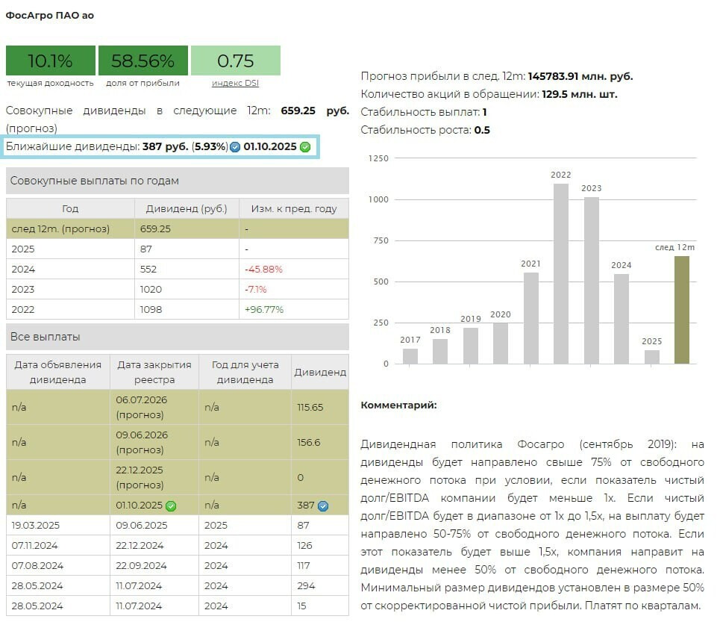Click the Дивиденд (руб.) column header
The image size is (717, 622).
pos(187,208)
